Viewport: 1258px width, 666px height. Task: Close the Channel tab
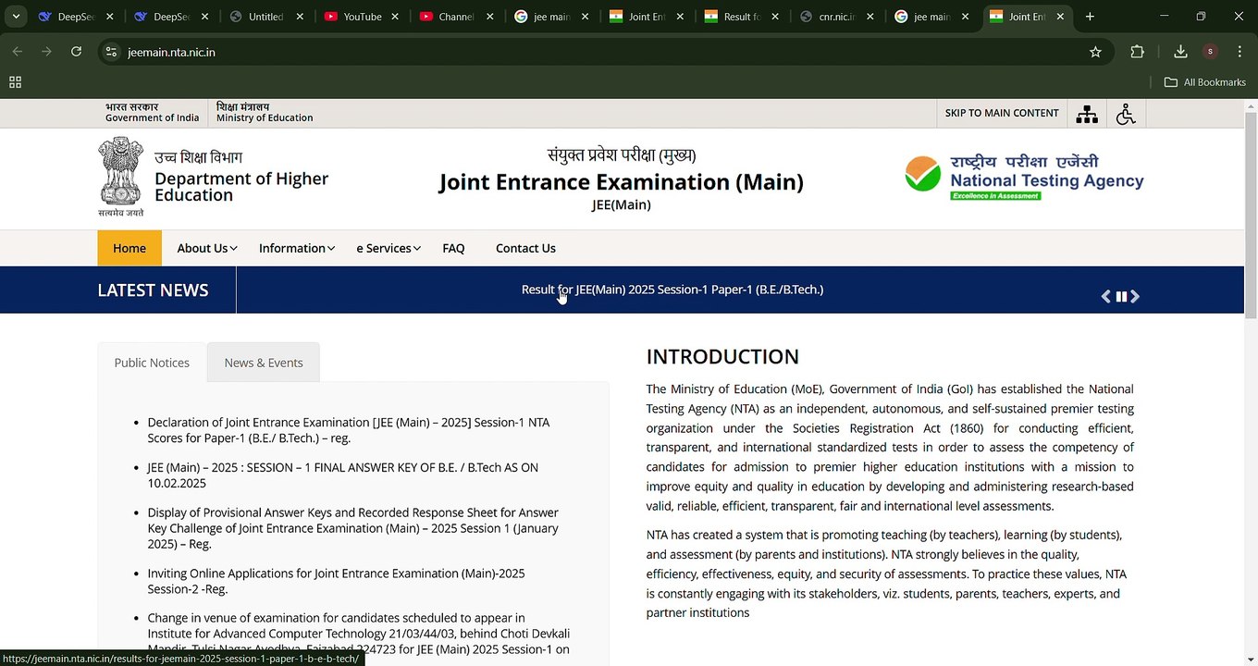pos(489,17)
